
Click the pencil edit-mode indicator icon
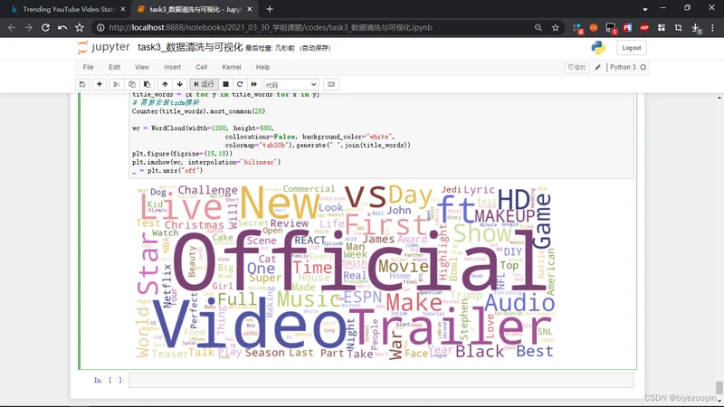[x=597, y=67]
